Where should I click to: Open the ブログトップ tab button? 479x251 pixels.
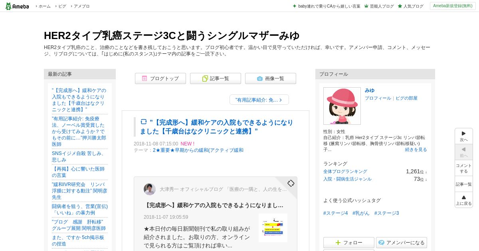[x=160, y=78]
